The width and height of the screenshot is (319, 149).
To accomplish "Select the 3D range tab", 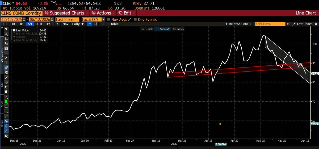I will pyautogui.click(x=13, y=24).
